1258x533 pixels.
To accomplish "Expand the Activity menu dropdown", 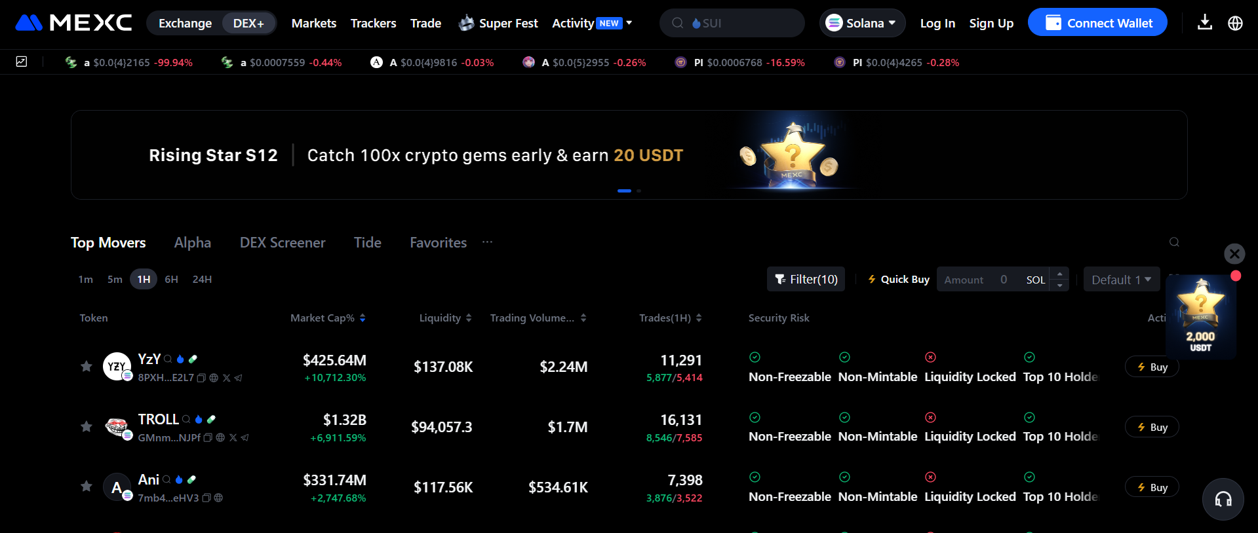I will (x=592, y=23).
